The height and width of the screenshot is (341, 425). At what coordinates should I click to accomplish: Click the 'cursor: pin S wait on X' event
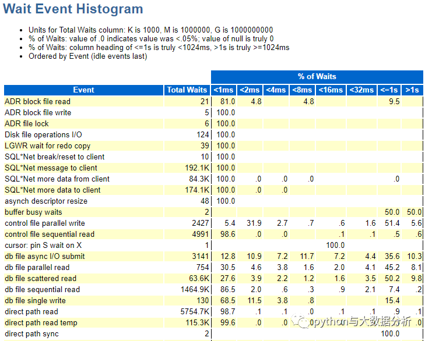click(44, 246)
